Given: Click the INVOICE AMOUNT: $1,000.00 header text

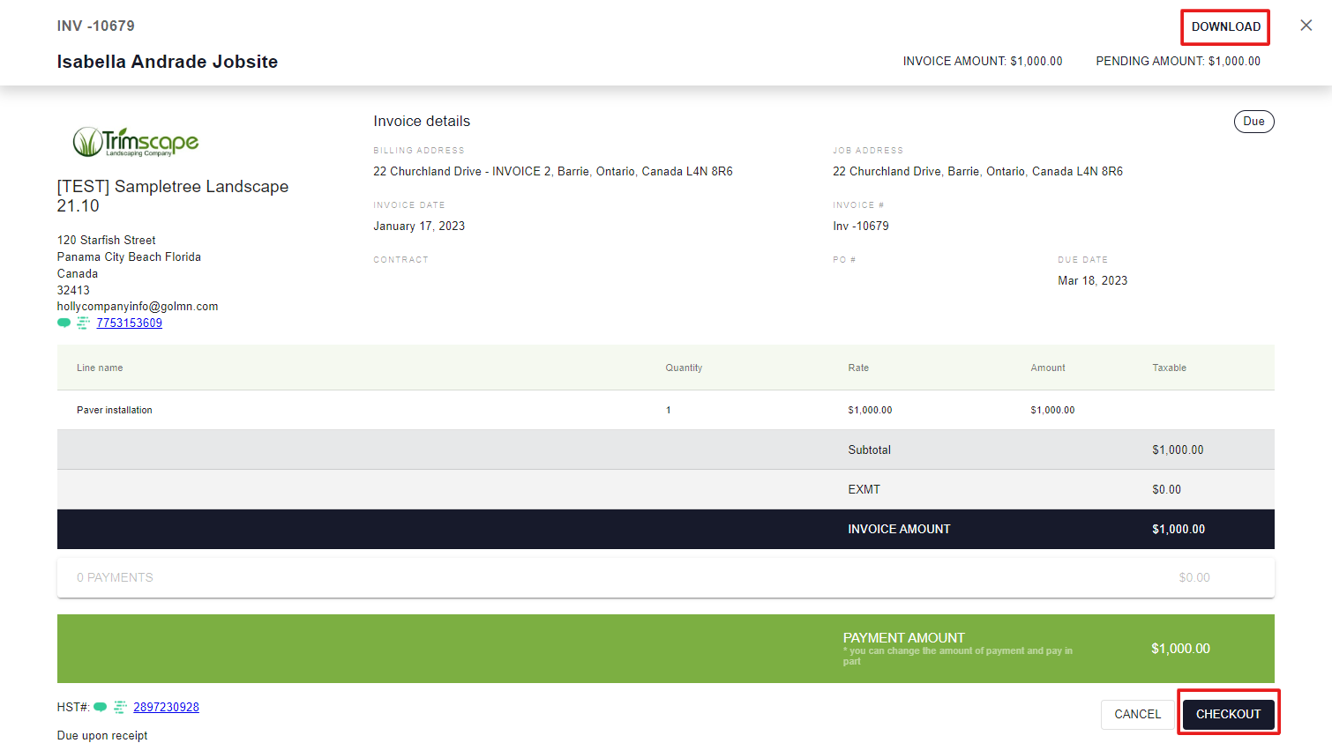Looking at the screenshot, I should [x=983, y=61].
